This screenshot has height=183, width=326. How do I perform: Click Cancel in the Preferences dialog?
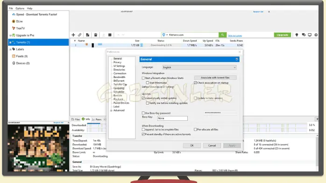coord(212,146)
